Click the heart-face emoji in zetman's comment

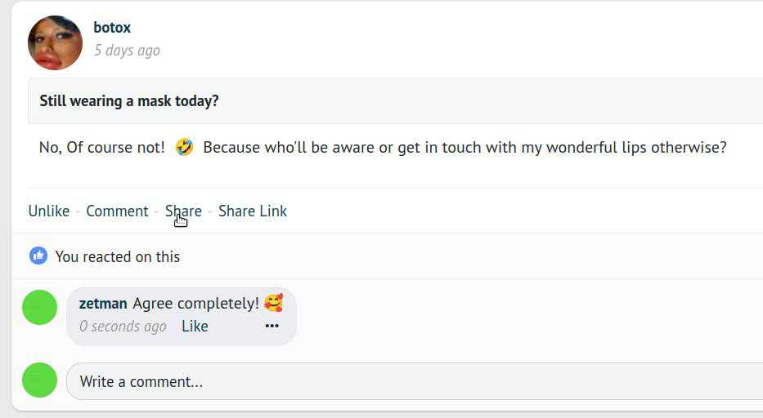273,304
